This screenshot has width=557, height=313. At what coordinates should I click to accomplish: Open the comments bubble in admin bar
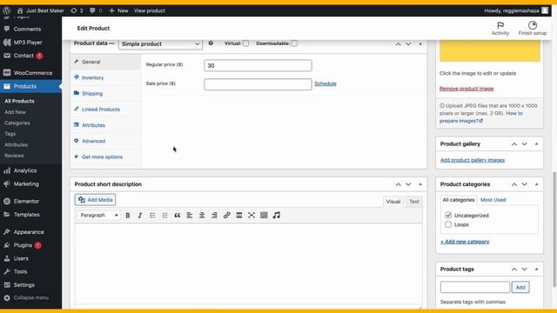pyautogui.click(x=96, y=10)
